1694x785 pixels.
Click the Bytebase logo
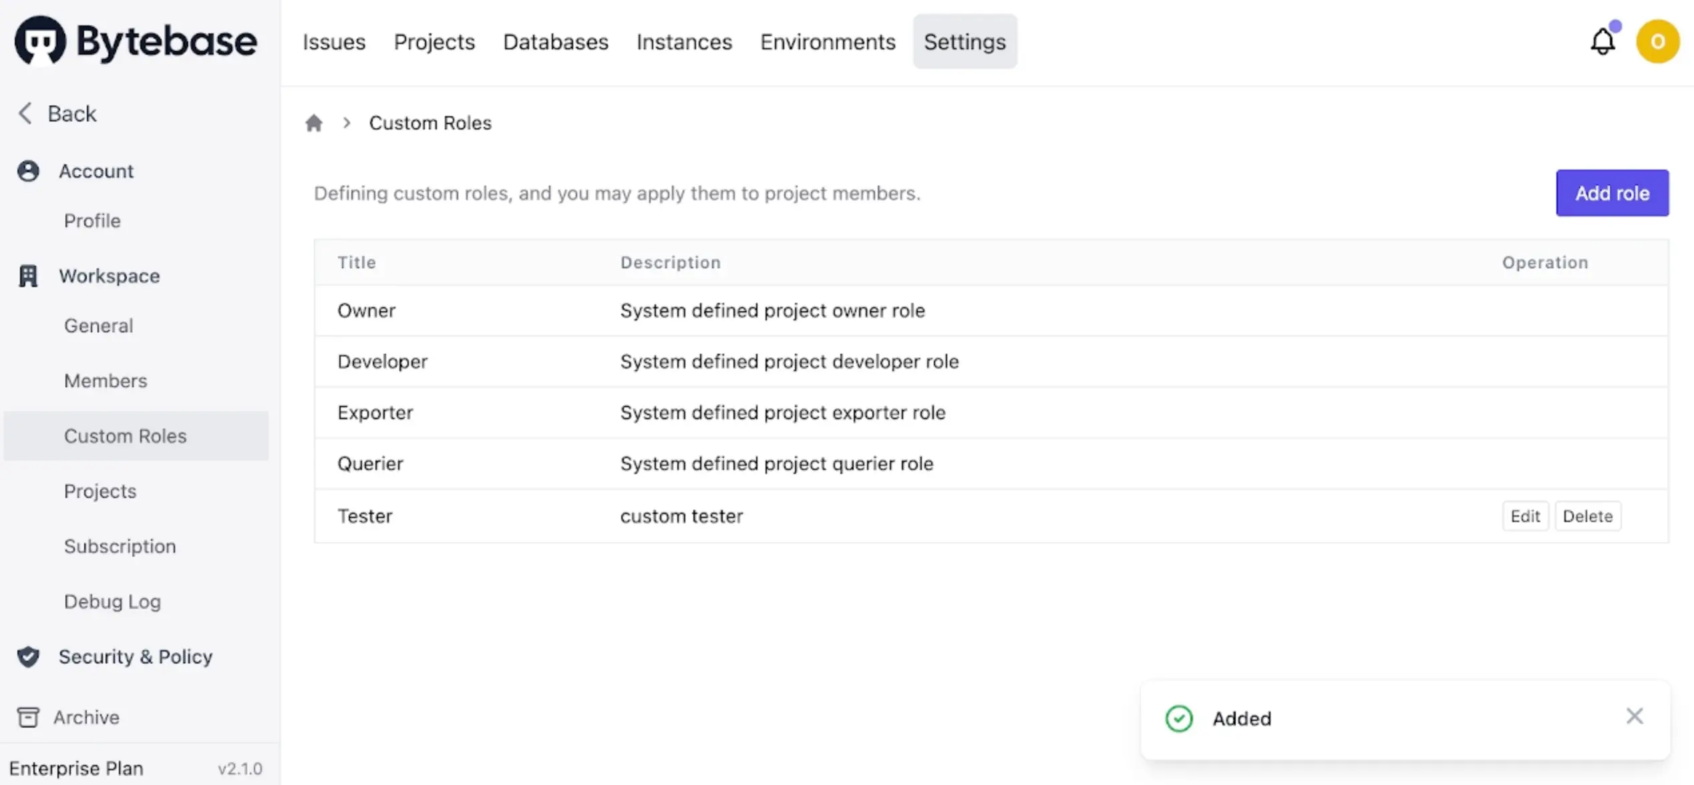[136, 41]
